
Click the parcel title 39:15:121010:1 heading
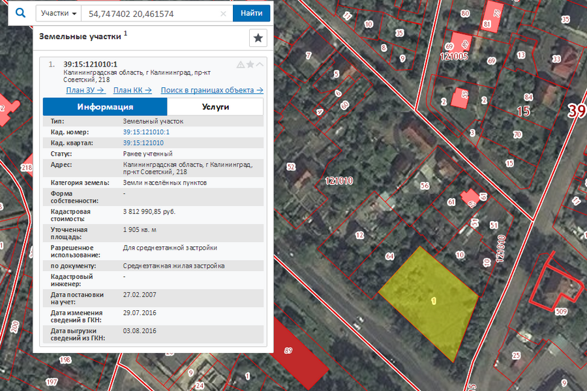(90, 64)
